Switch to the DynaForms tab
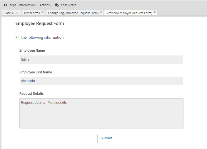The width and height of the screenshot is (207, 149). click(x=31, y=13)
